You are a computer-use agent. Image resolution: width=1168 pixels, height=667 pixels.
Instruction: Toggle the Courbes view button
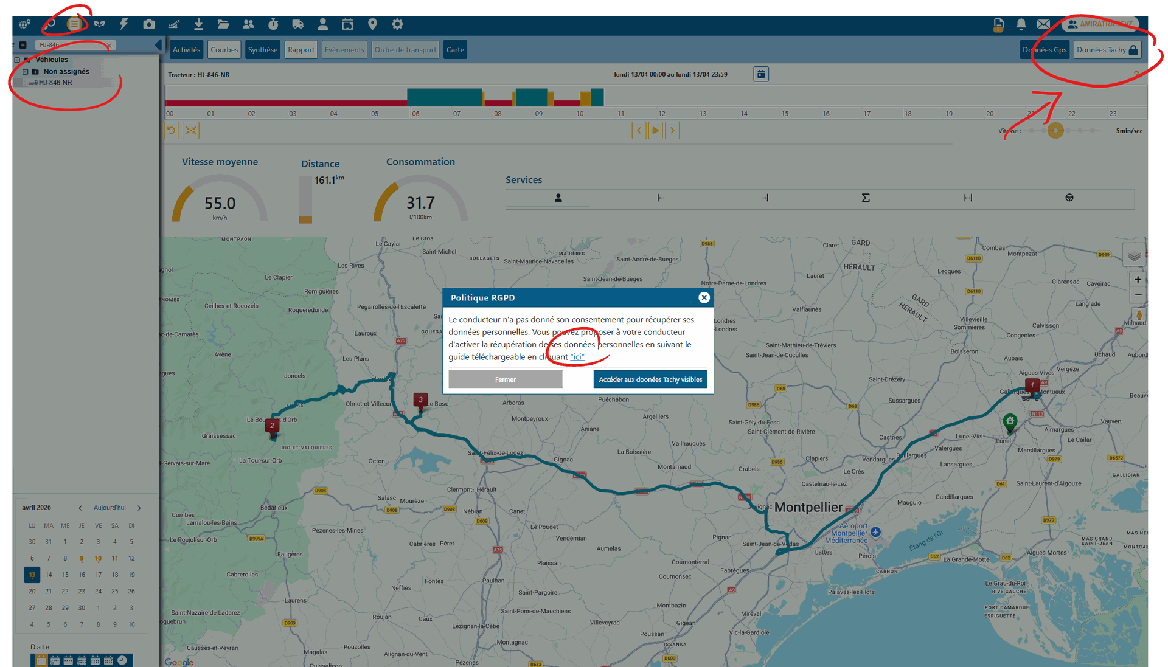pos(224,50)
